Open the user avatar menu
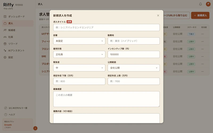 [208, 4]
